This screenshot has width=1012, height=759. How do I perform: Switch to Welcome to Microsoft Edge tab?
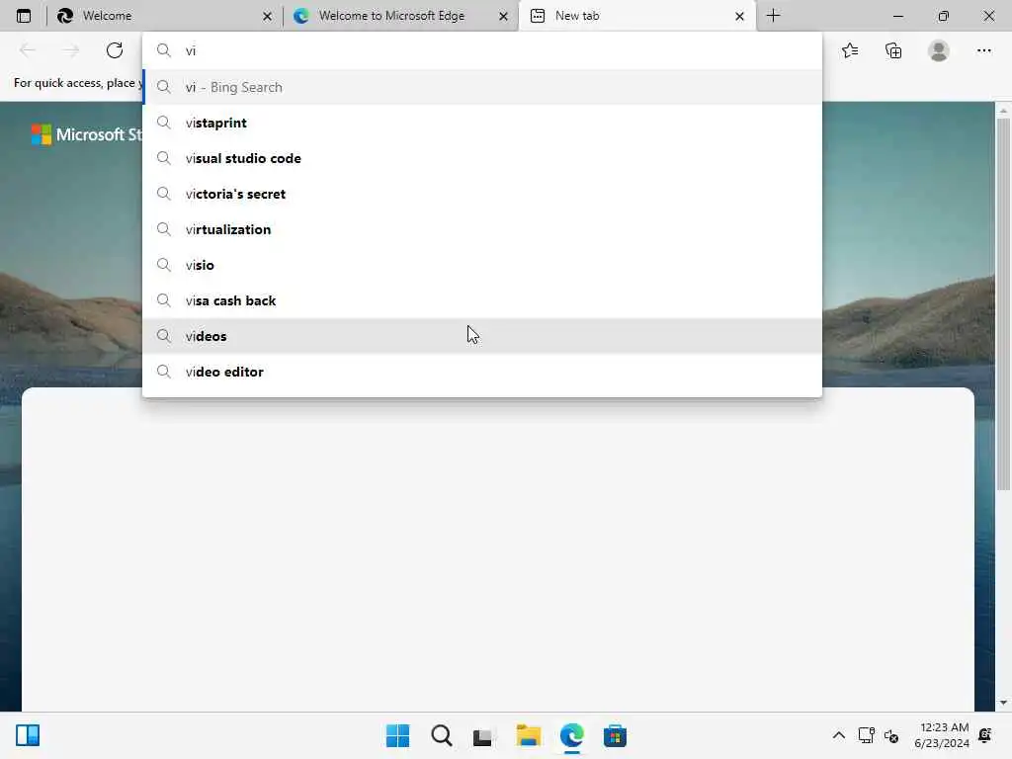[x=400, y=16]
